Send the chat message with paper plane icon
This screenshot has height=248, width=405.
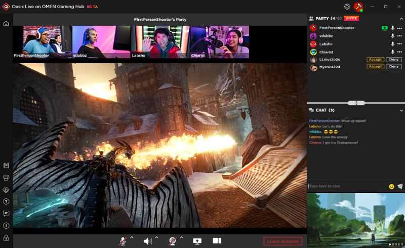(400, 186)
